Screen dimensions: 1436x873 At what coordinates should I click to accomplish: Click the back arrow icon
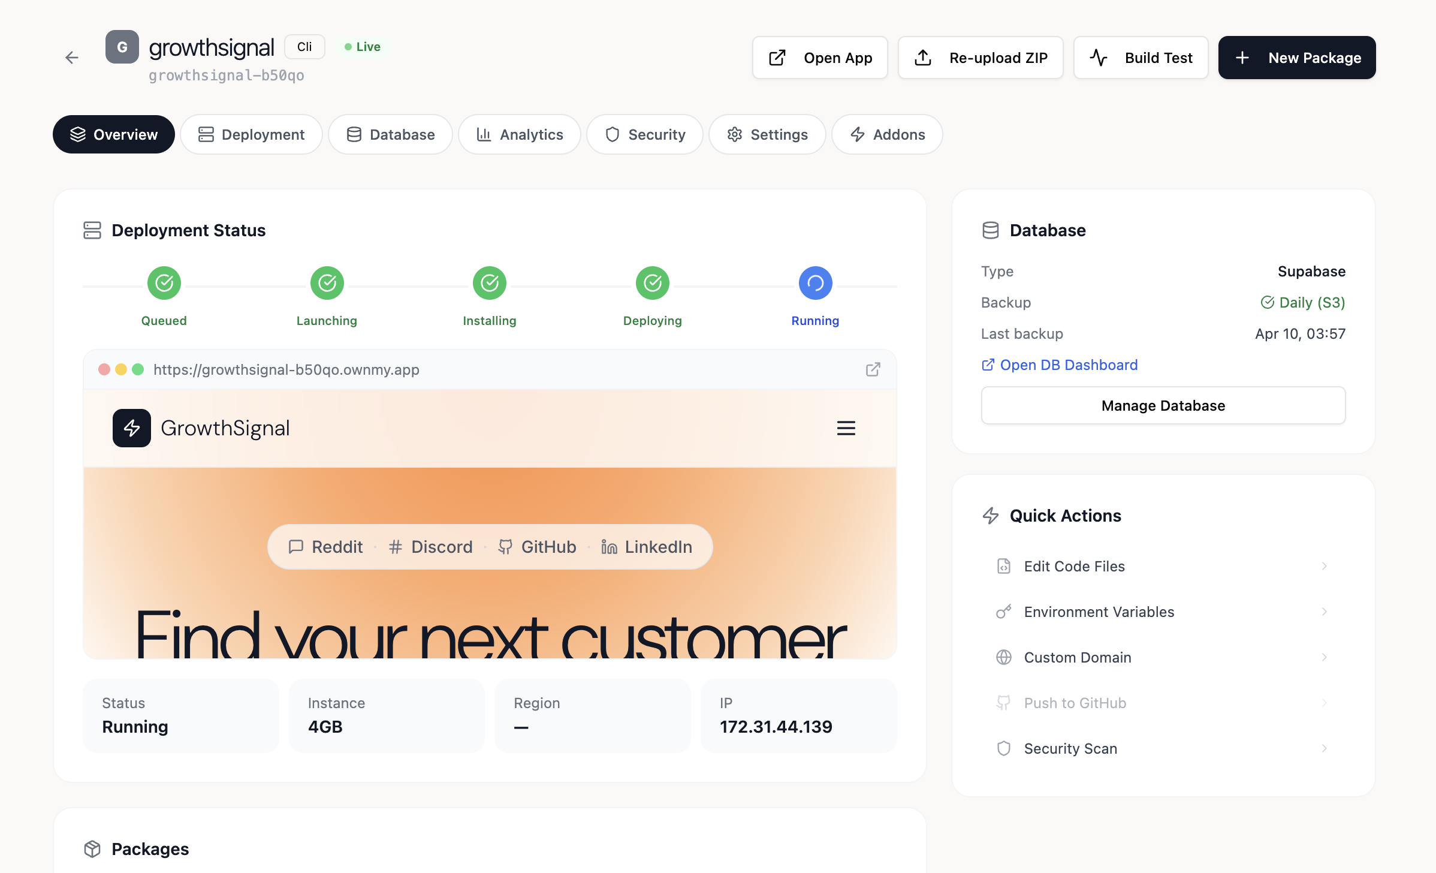tap(72, 58)
